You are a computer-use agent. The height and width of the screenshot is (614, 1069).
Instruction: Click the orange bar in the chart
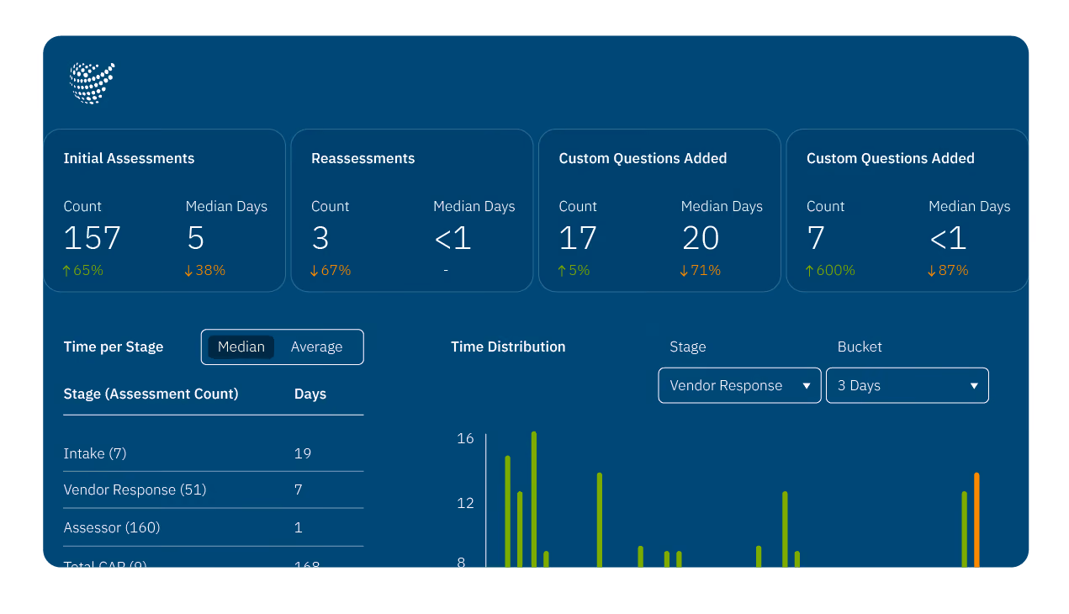pyautogui.click(x=976, y=520)
